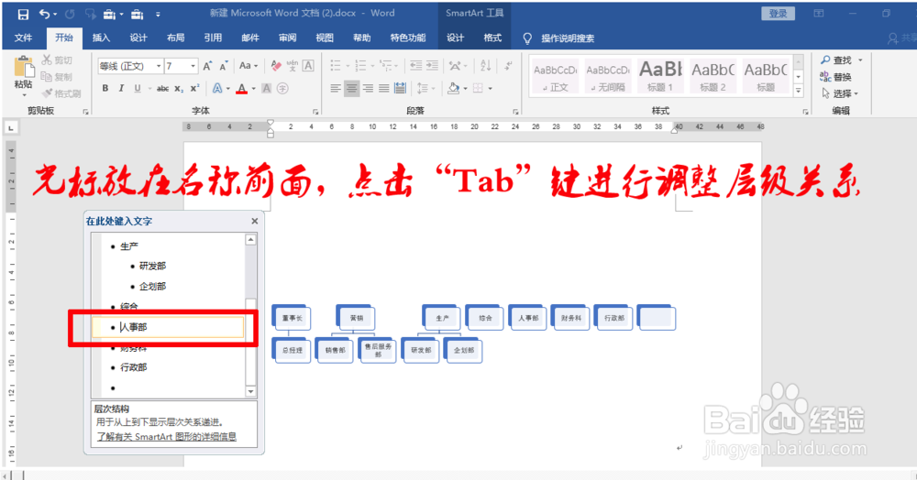
Task: Open the font color dropdown arrow
Action: 253,89
